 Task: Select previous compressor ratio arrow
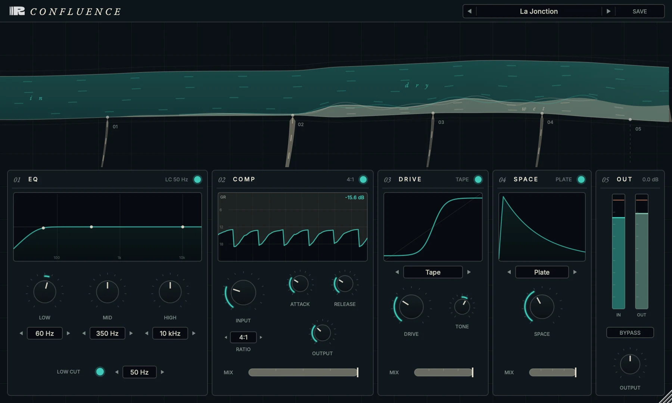click(x=226, y=337)
